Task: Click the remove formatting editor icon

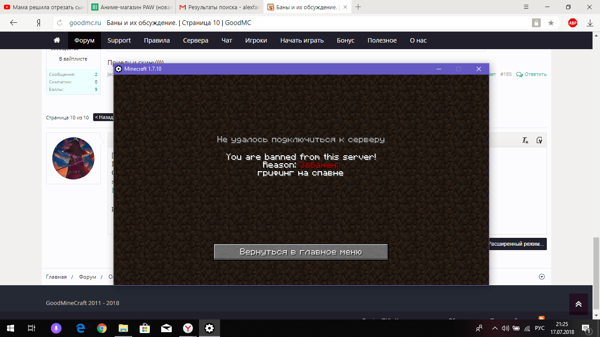Action: 525,140
